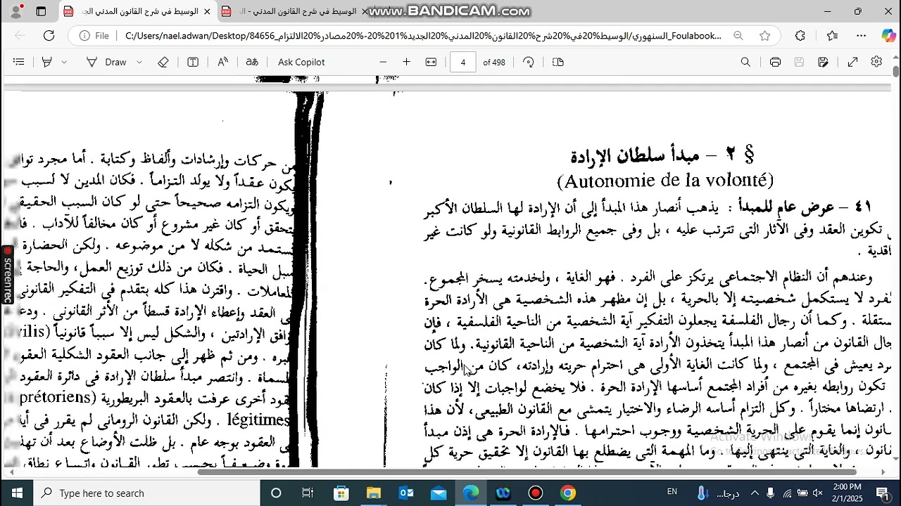Click the page number field showing 4
This screenshot has width=901, height=506.
pos(462,62)
